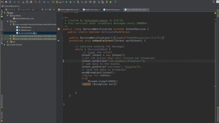Click the Redo arrow in the toolbar
Viewport: 219px width, 123px height.
coord(18,2)
